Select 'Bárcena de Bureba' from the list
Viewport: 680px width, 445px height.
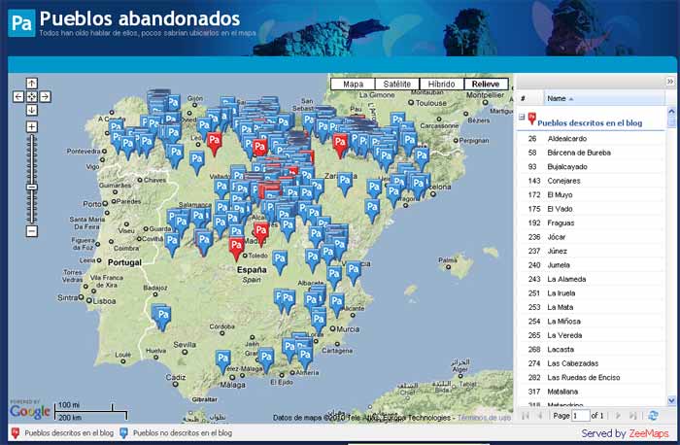579,153
